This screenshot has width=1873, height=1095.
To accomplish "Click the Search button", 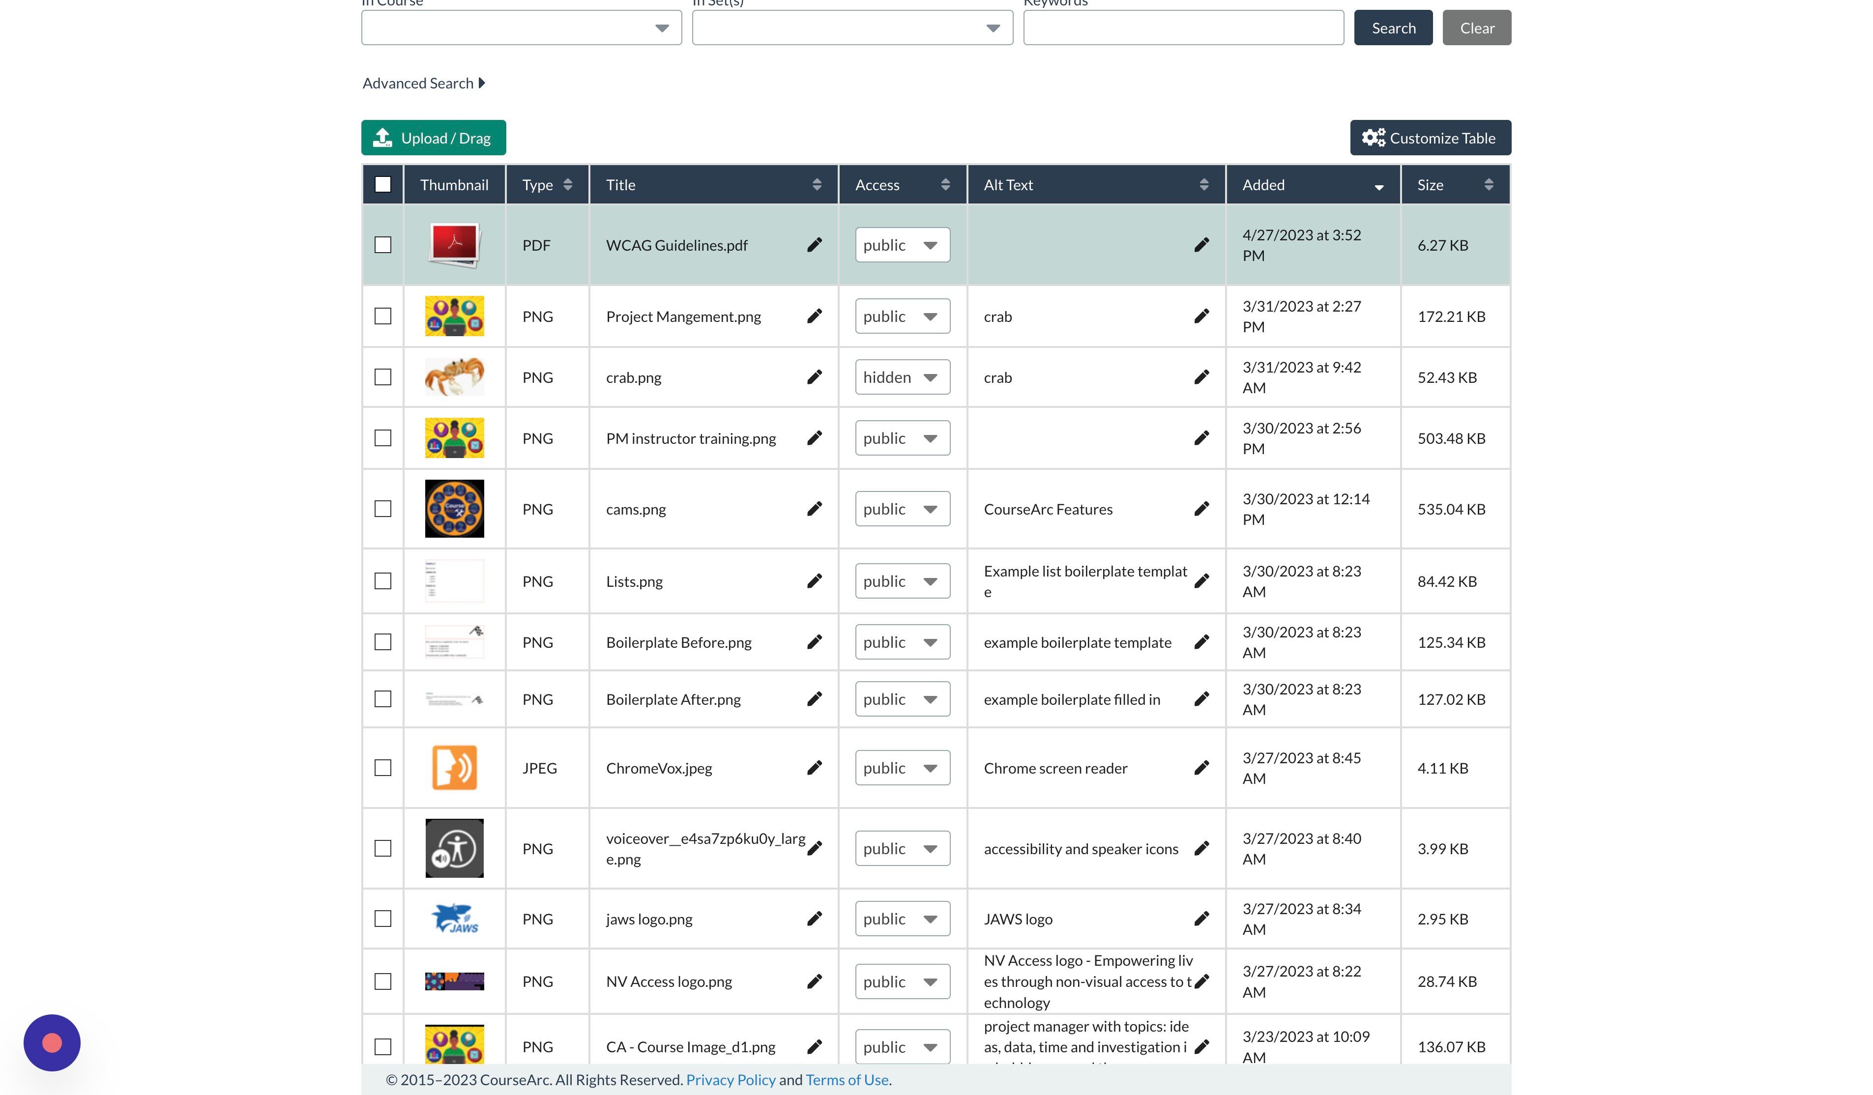I will 1393,28.
